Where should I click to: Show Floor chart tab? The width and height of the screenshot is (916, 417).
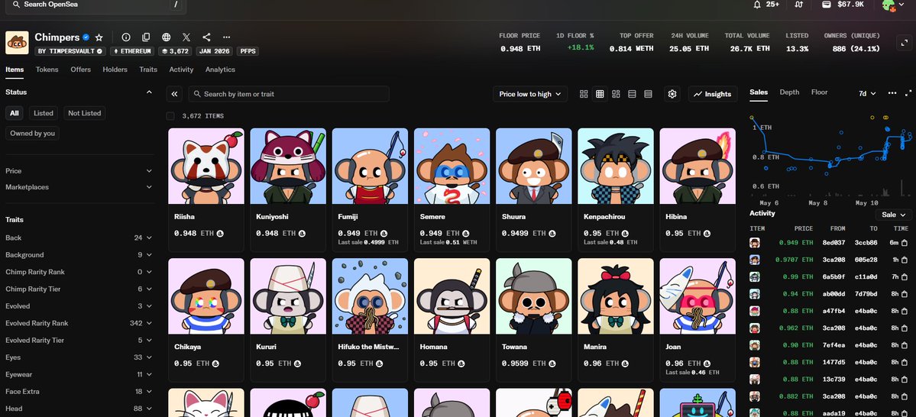pyautogui.click(x=819, y=92)
